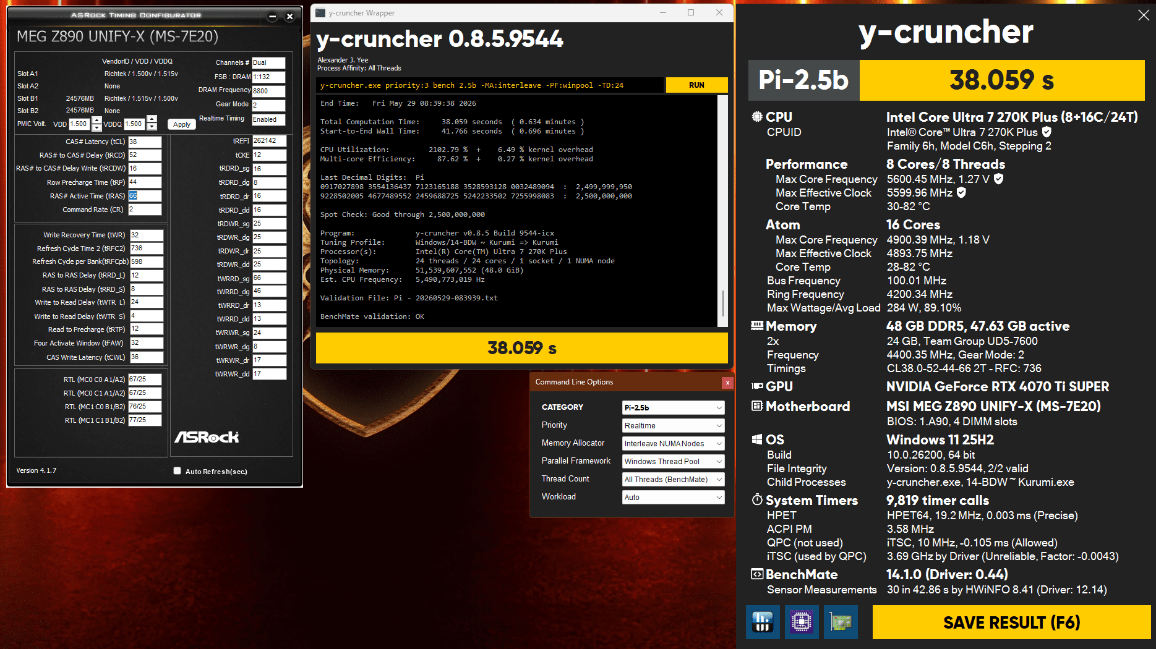Click the y-cruncher Wrapper title bar icon
This screenshot has width=1156, height=649.
[x=320, y=13]
